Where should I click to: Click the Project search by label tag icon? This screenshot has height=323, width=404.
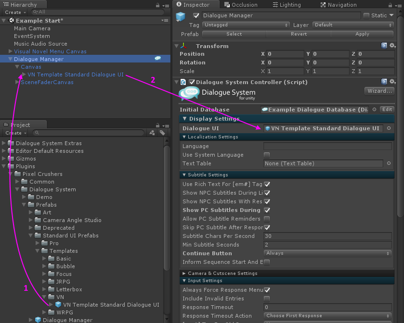(162, 133)
